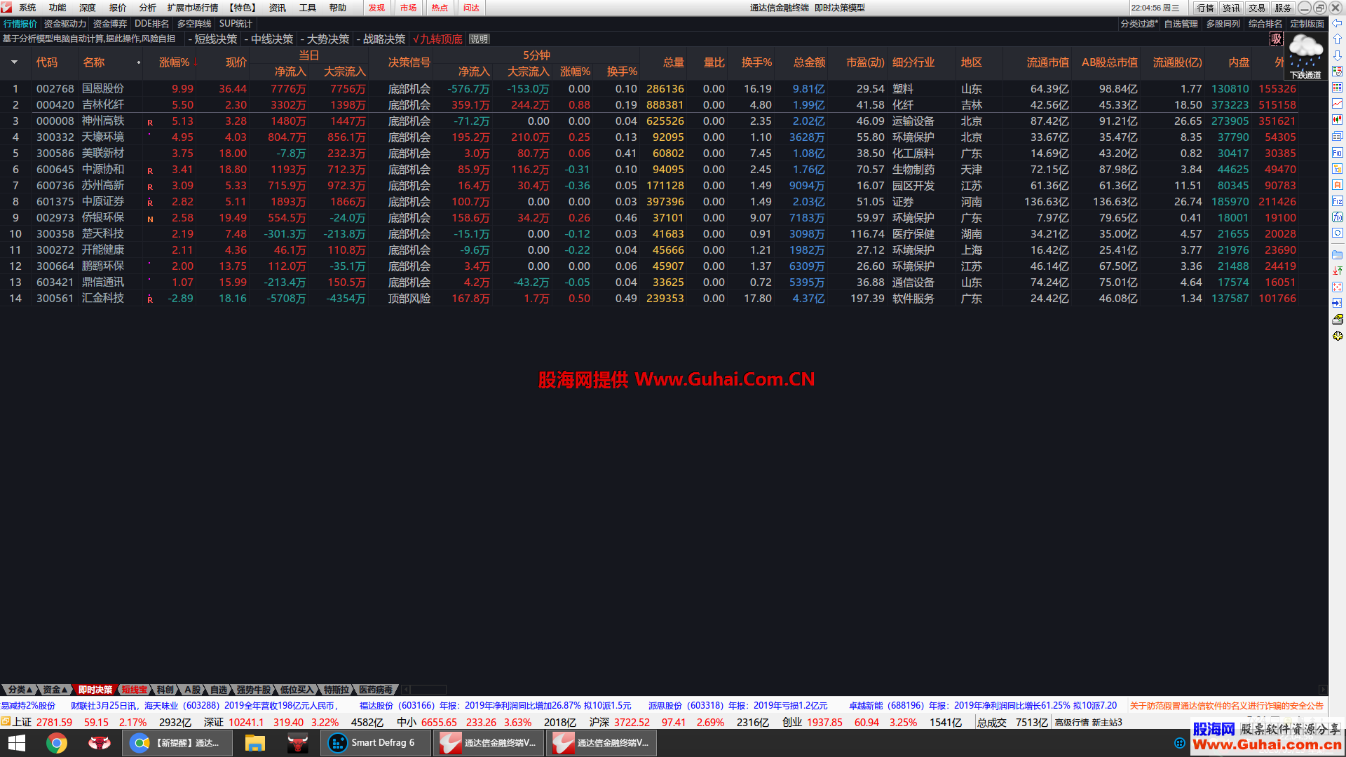1346x757 pixels.
Task: Open Google Chrome from the taskbar
Action: pyautogui.click(x=57, y=743)
